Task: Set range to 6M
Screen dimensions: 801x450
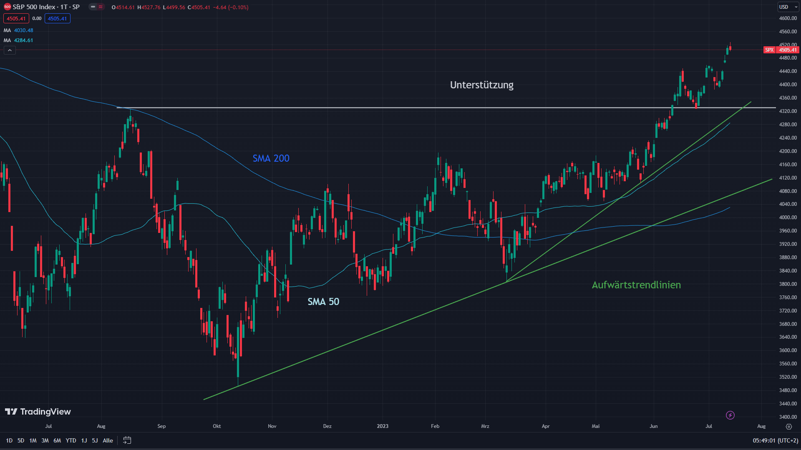Action: pyautogui.click(x=57, y=440)
